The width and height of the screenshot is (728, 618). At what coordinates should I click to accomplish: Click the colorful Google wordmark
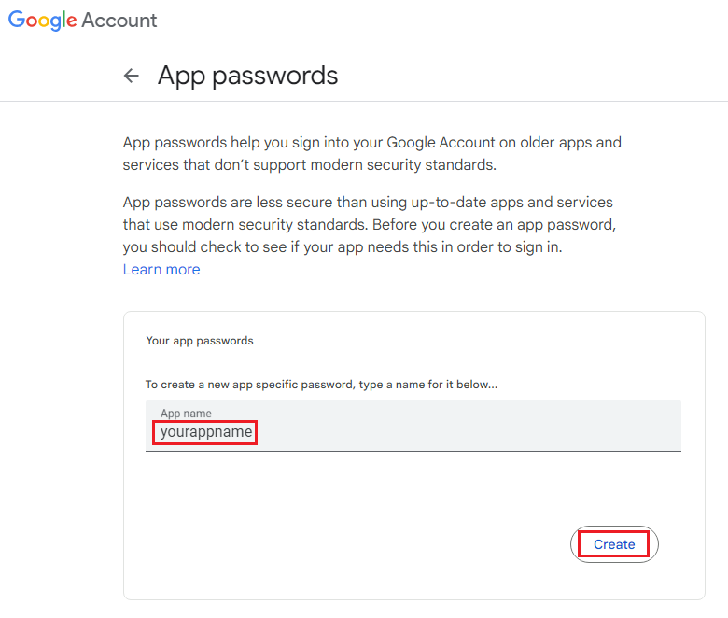[43, 20]
